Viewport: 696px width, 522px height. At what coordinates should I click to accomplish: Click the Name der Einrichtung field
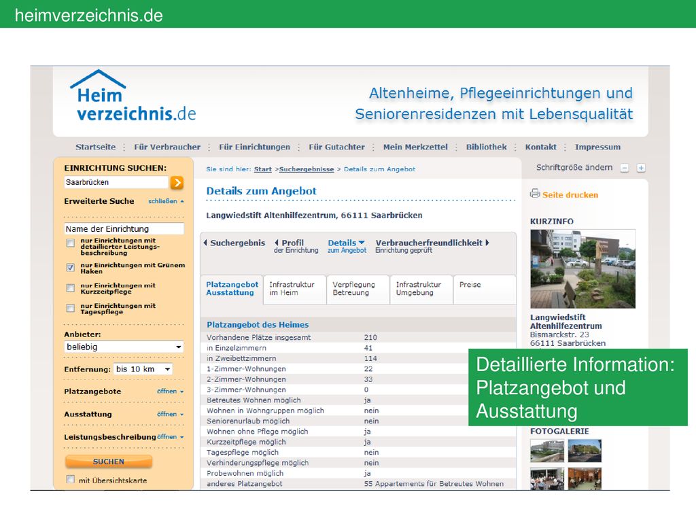click(x=124, y=228)
